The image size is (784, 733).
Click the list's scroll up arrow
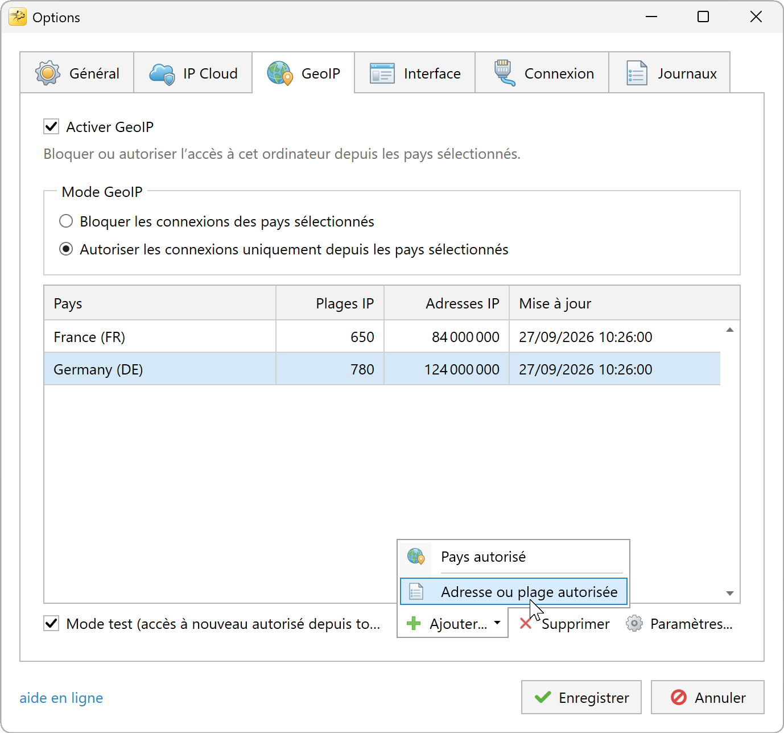730,330
